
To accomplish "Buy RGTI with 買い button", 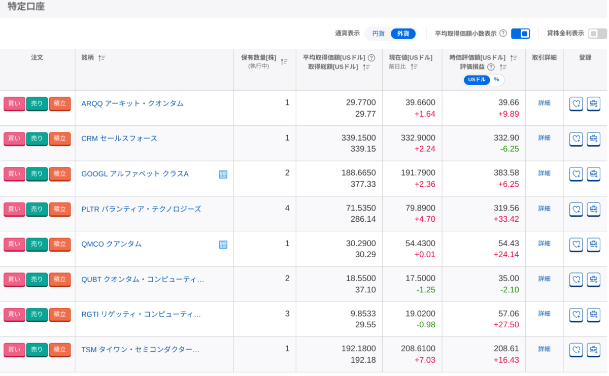I will pos(14,315).
